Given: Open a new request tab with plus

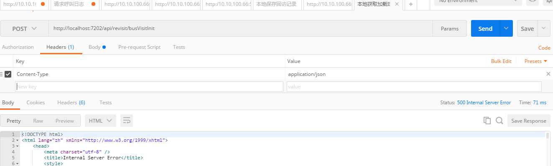Looking at the screenshot, I should (411, 4).
